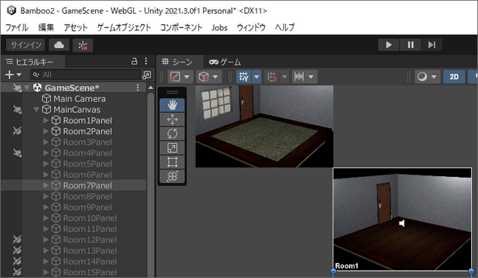Select the Transform tool
478x278 pixels.
coord(172,176)
